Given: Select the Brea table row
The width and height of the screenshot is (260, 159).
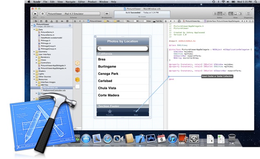Looking at the screenshot, I should click(x=123, y=60).
